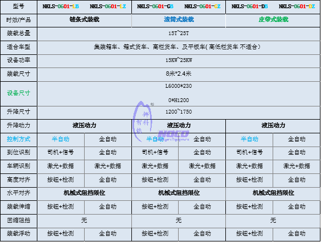Click 高度对齐 全自动 in the NKLS-0601-DZ column
This screenshot has height=242, width=321.
point(297,179)
